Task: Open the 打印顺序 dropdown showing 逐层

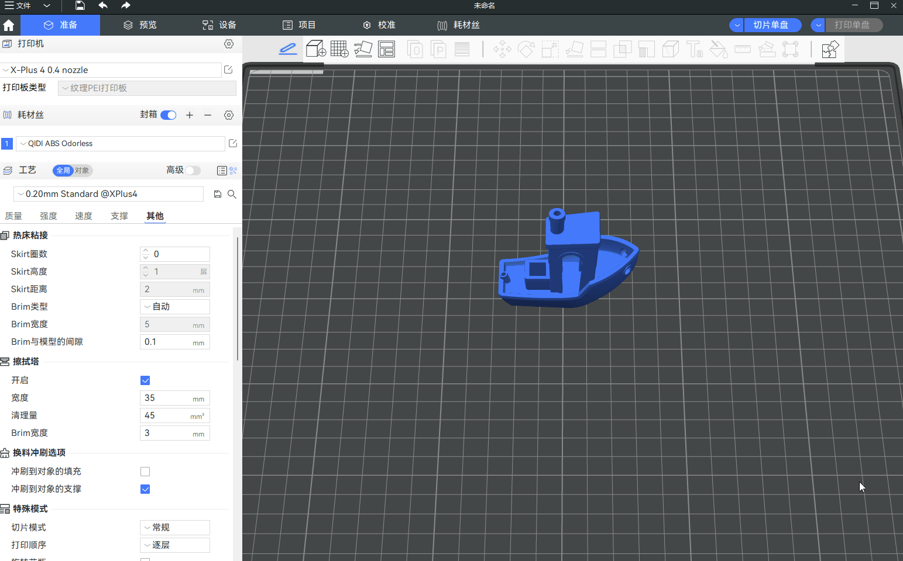Action: (175, 545)
